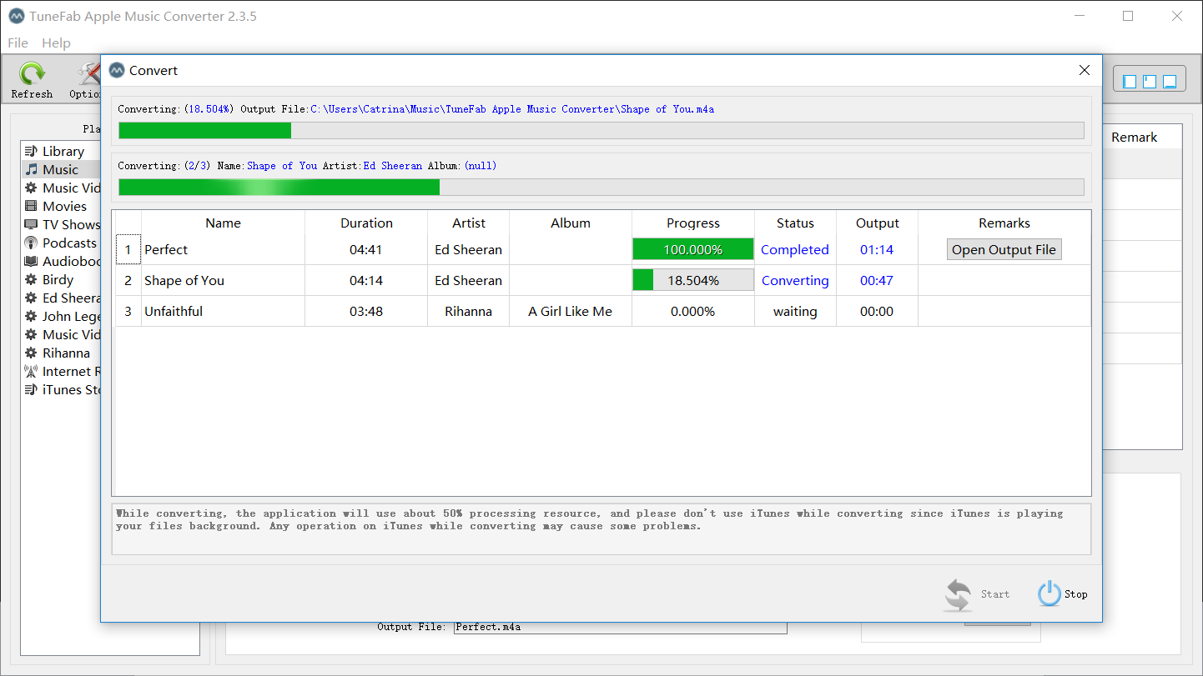Open the Options hammer icon
Image resolution: width=1203 pixels, height=676 pixels.
88,75
